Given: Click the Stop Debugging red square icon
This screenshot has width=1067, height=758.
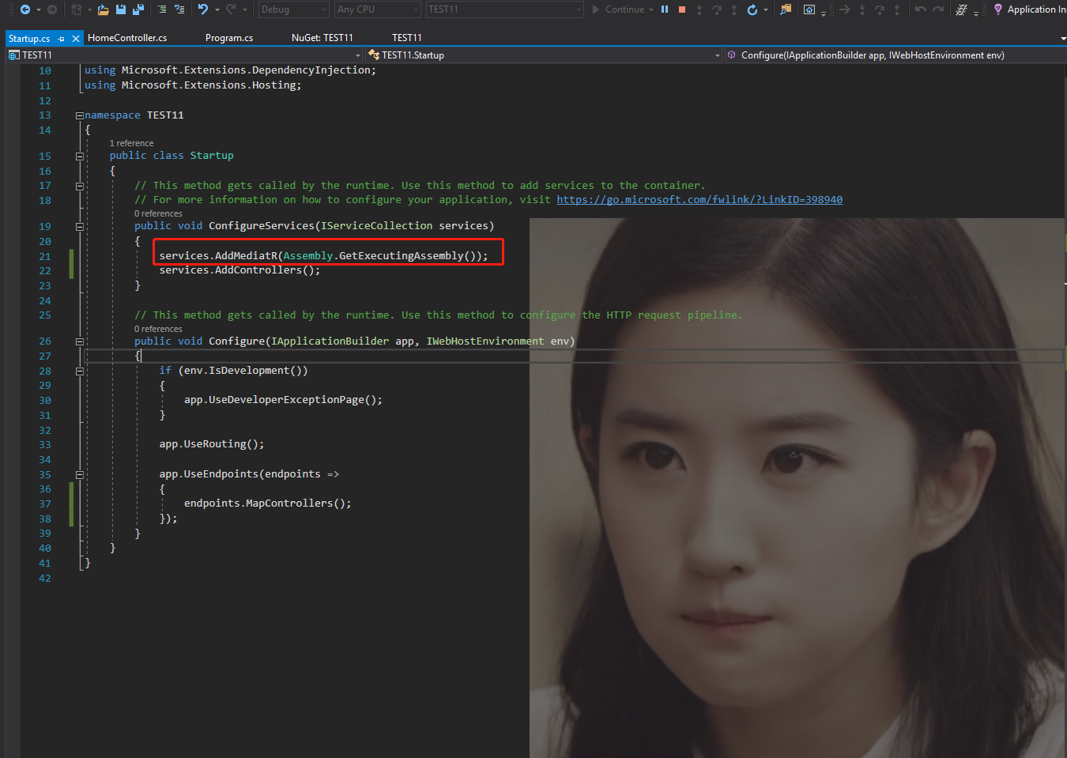Looking at the screenshot, I should click(x=682, y=9).
